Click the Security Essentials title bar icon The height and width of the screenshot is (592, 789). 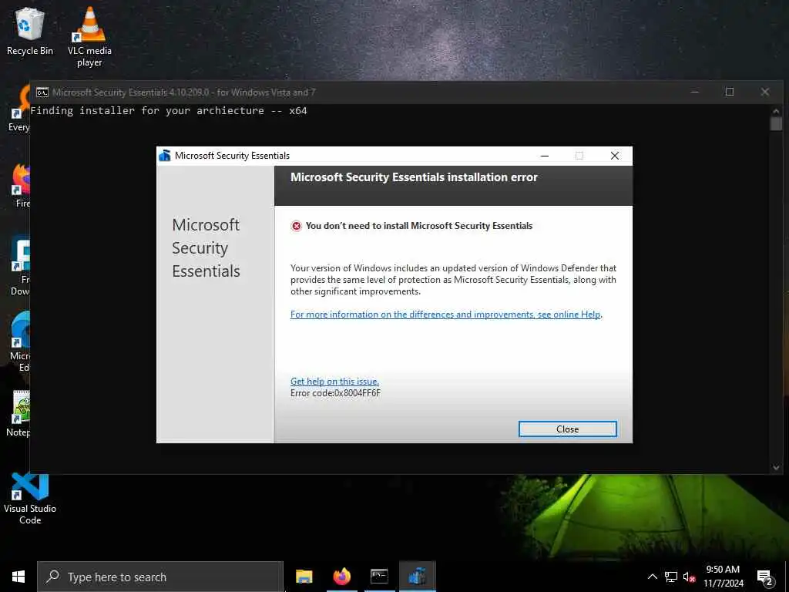165,156
